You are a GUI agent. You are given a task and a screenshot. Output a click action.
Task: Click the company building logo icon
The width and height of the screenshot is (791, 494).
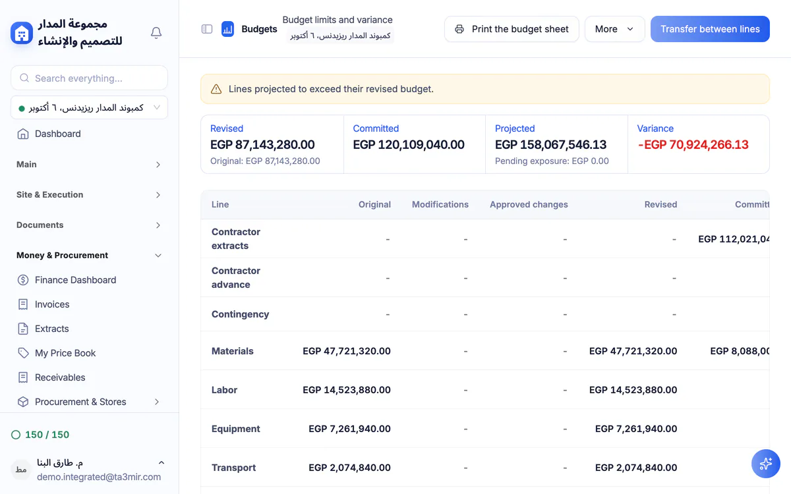22,33
